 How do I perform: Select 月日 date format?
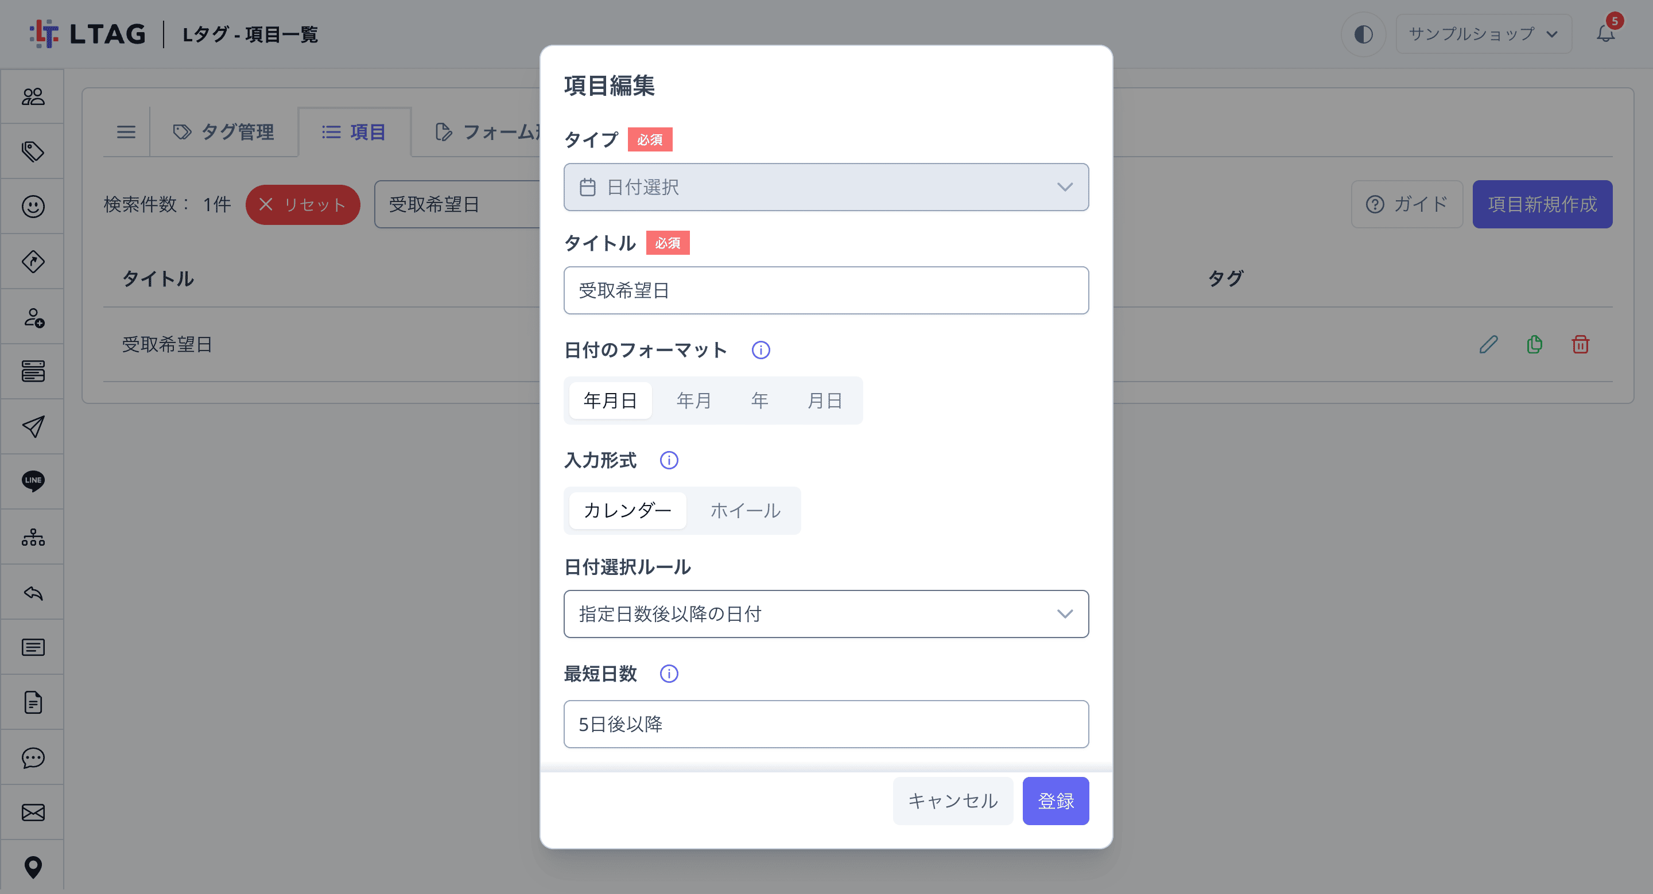(825, 401)
